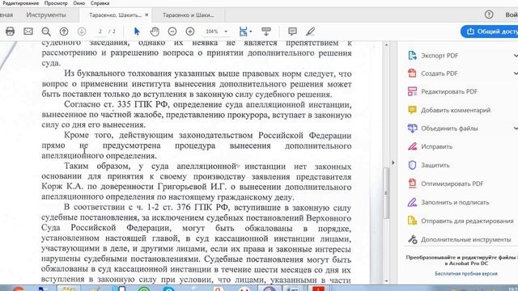
Task: Zoom in with plus button
Action: pyautogui.click(x=190, y=32)
